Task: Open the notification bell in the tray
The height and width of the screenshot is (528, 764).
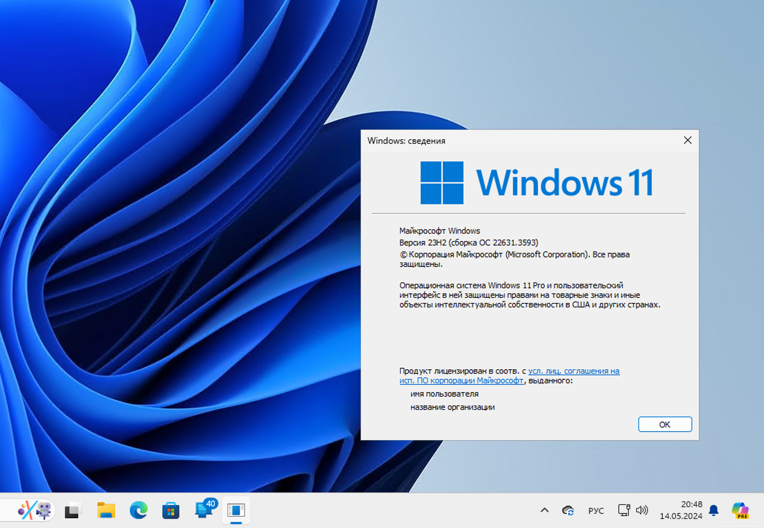Action: coord(714,510)
